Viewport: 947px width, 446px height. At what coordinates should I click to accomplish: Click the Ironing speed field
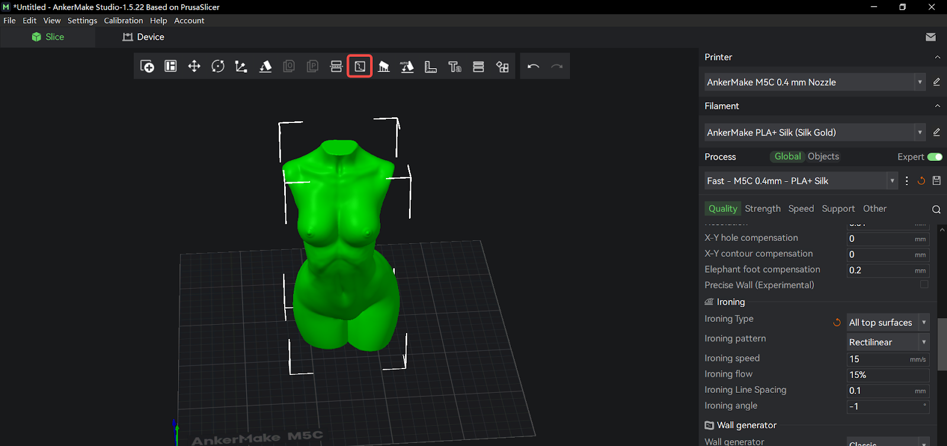[x=888, y=359]
